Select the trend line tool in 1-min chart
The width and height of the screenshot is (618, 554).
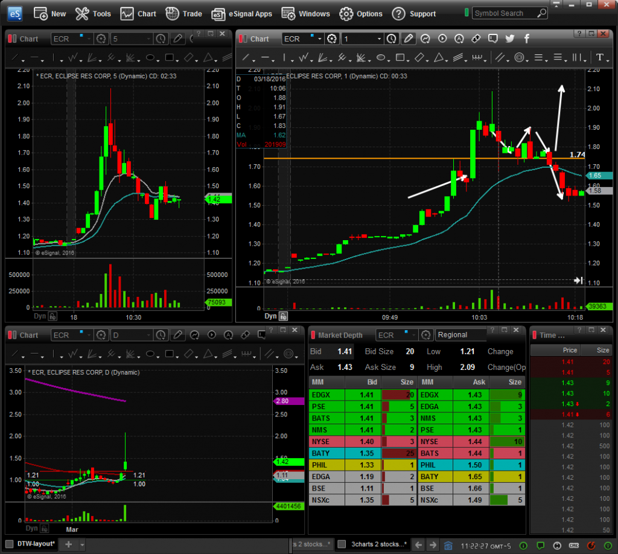click(x=246, y=58)
